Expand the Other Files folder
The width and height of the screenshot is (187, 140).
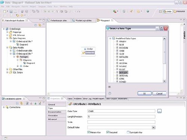pos(7,69)
